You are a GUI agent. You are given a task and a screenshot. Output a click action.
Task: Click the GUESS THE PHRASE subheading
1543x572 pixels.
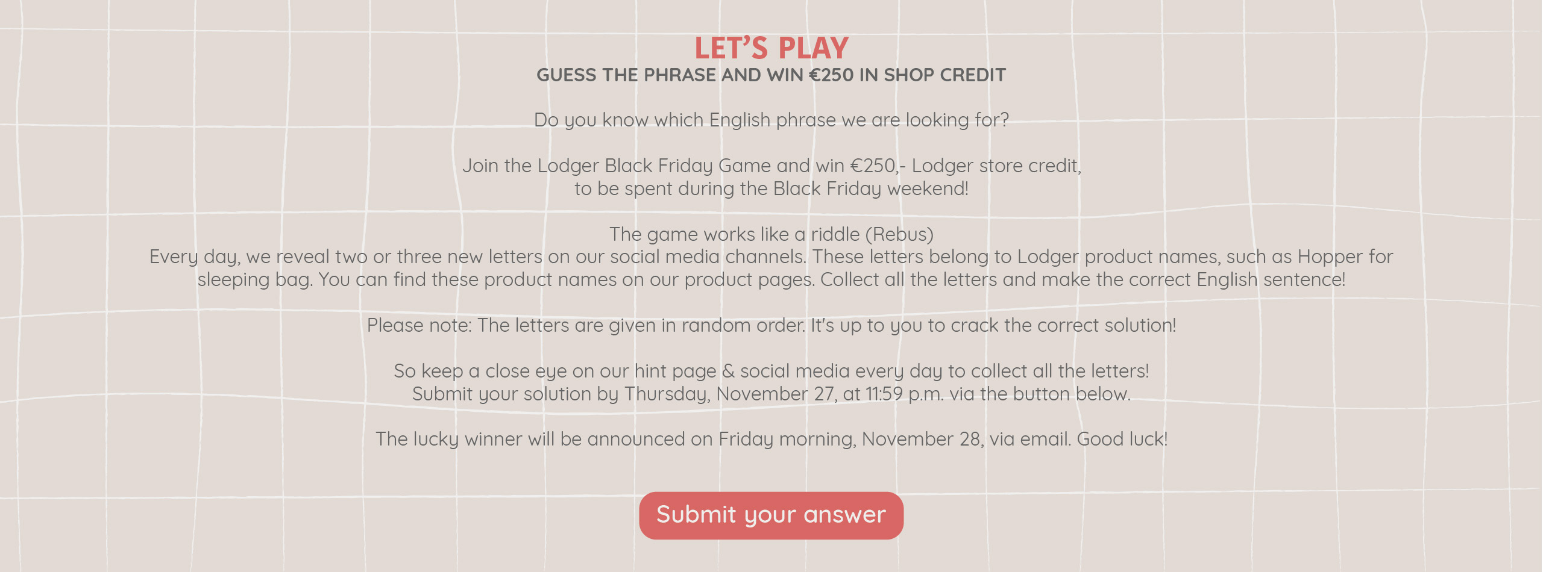tap(771, 75)
